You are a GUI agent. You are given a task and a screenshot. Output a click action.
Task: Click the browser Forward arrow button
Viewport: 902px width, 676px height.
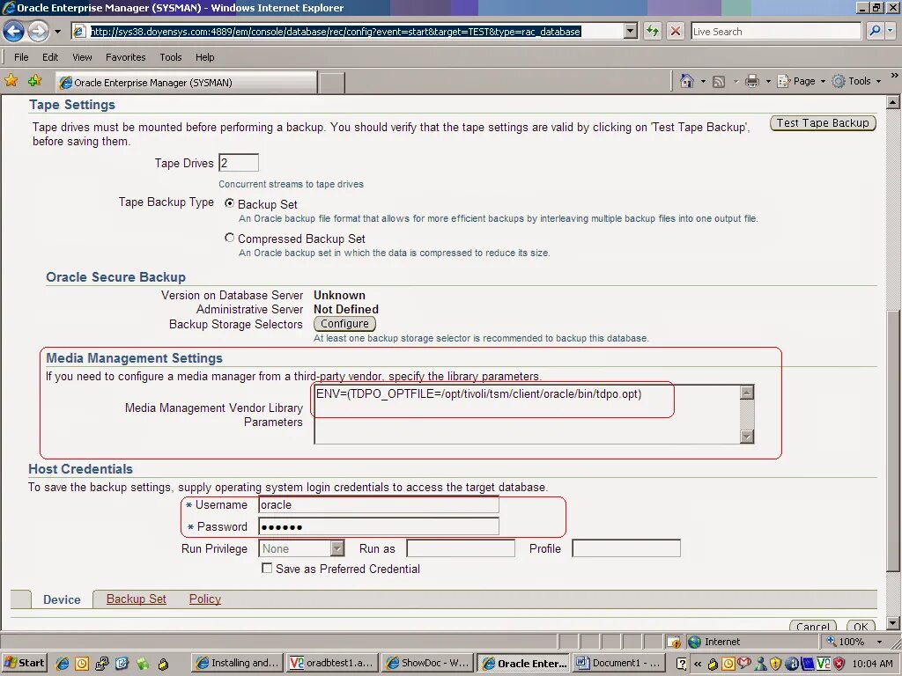(x=39, y=31)
